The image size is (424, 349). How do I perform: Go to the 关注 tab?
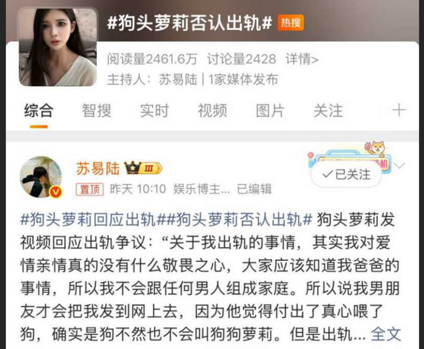(x=328, y=110)
